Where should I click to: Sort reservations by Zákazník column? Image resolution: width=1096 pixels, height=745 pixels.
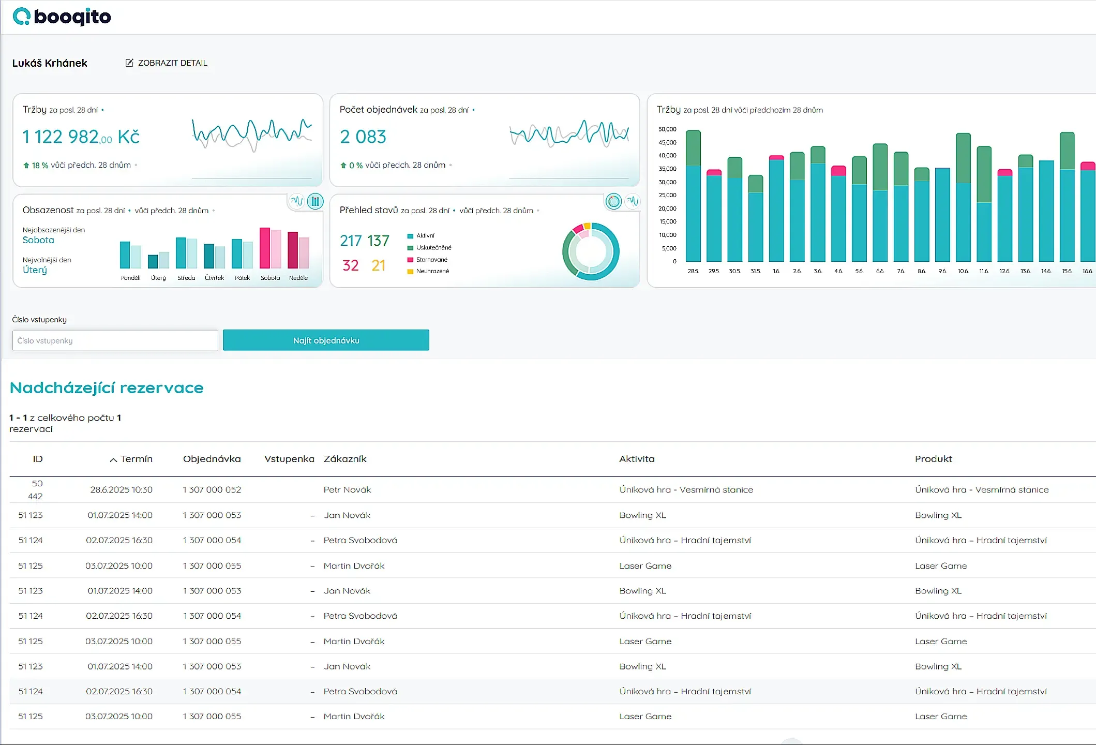345,459
